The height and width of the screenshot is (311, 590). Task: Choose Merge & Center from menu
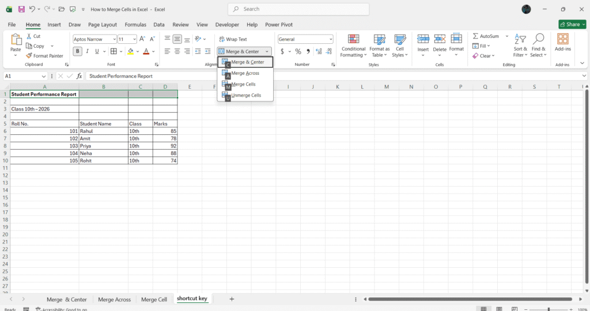click(245, 62)
